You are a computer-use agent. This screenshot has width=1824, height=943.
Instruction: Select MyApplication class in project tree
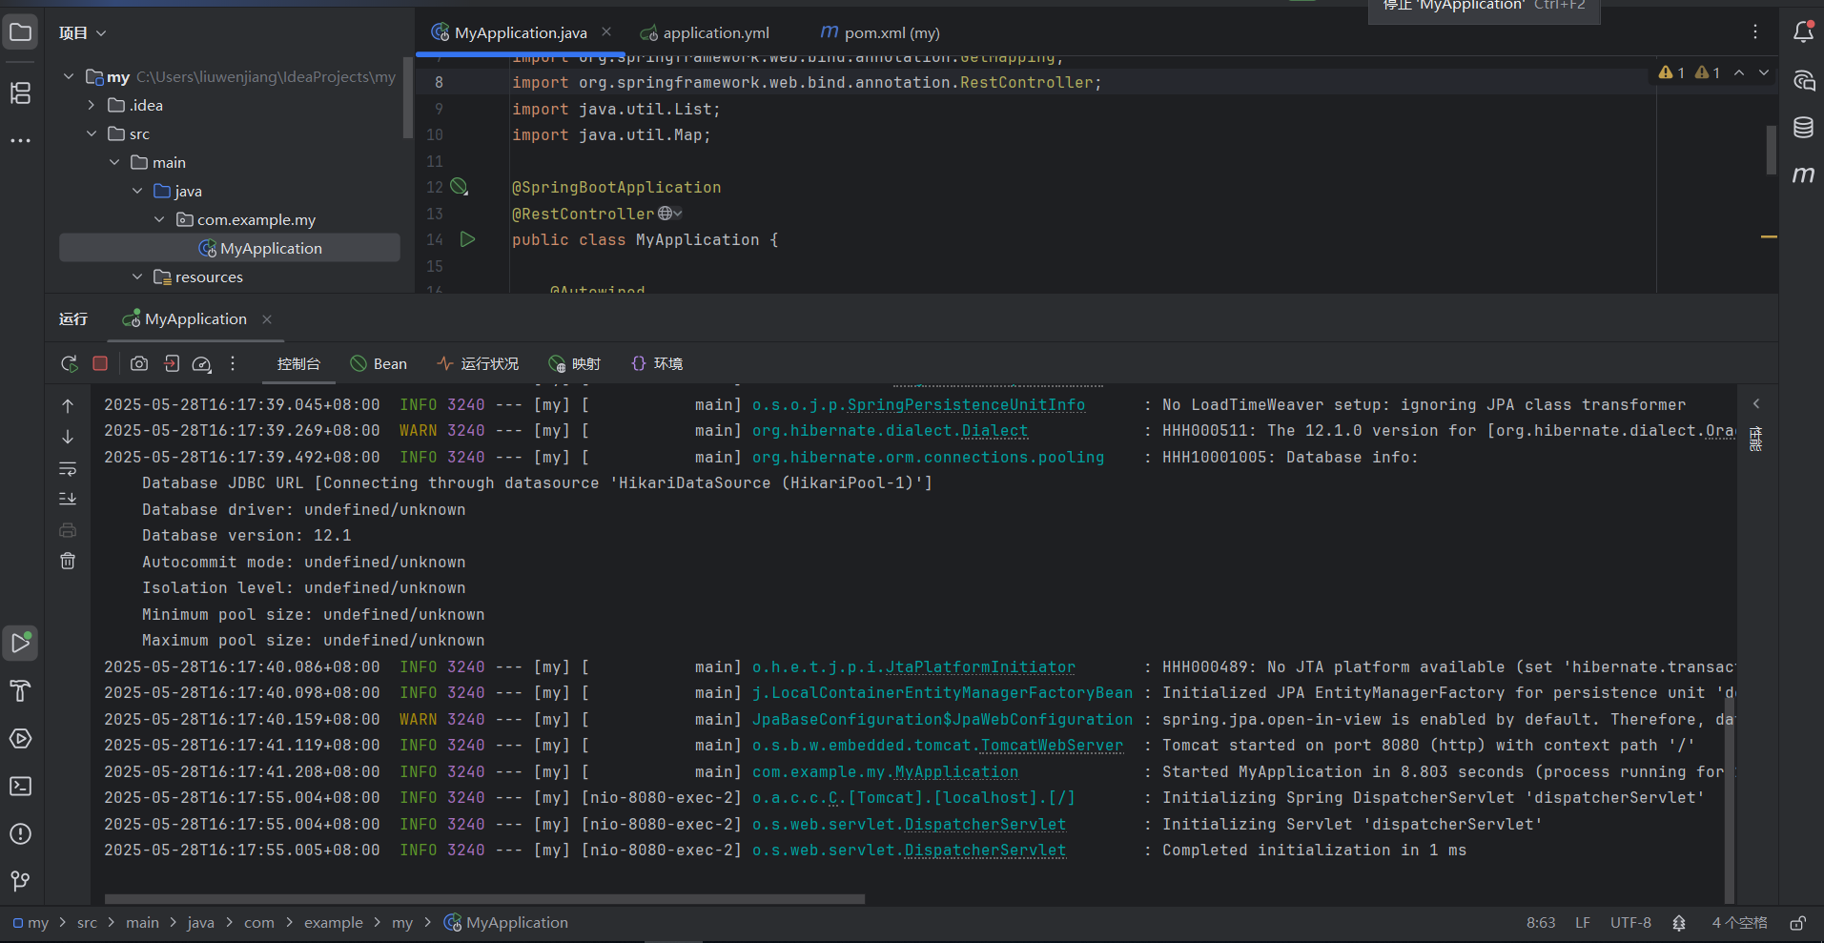230,248
